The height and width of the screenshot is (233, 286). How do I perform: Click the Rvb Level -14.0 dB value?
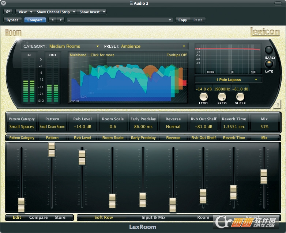[x=82, y=127]
